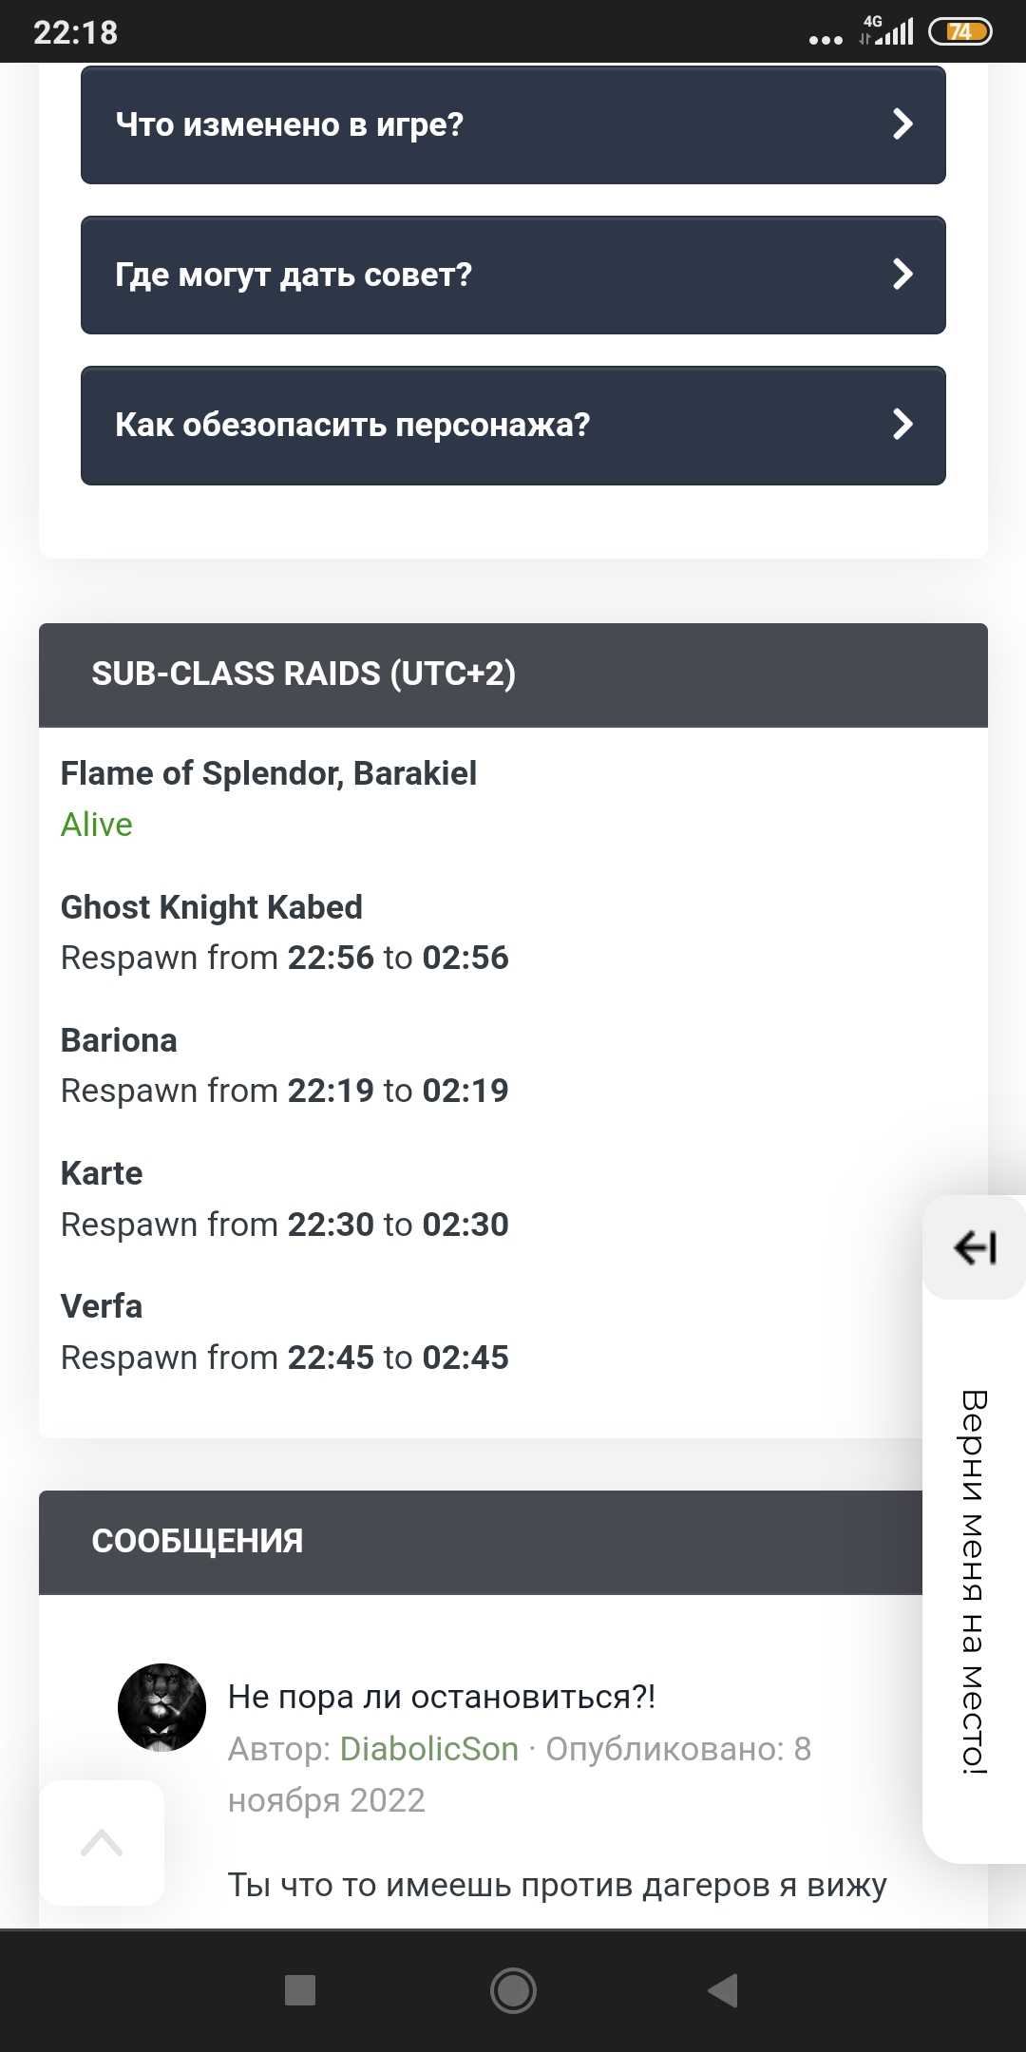
Task: Click the Flame of Splendor, Barakiel entry
Action: pyautogui.click(x=269, y=773)
